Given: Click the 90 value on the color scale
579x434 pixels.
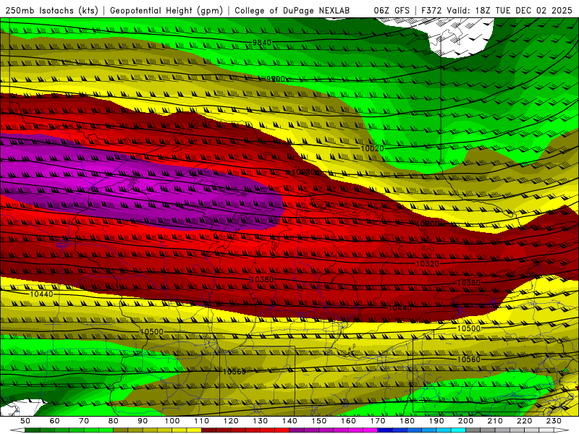Looking at the screenshot, I should click(143, 421).
